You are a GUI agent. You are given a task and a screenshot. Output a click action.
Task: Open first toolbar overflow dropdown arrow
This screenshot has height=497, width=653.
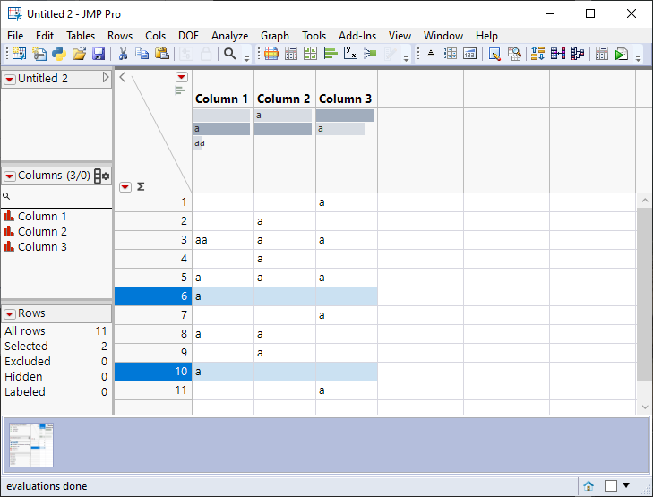[247, 59]
